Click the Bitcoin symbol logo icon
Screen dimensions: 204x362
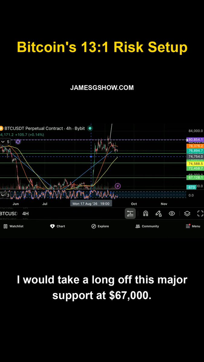(1, 129)
